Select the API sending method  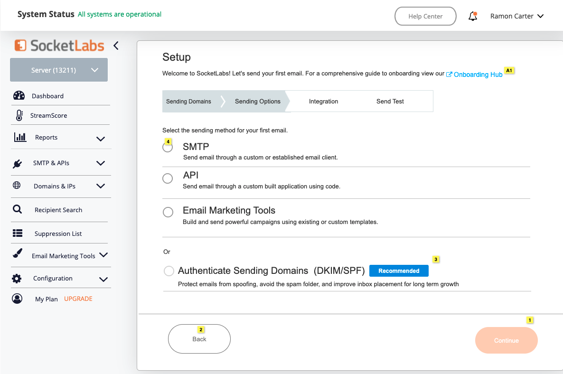click(x=168, y=178)
